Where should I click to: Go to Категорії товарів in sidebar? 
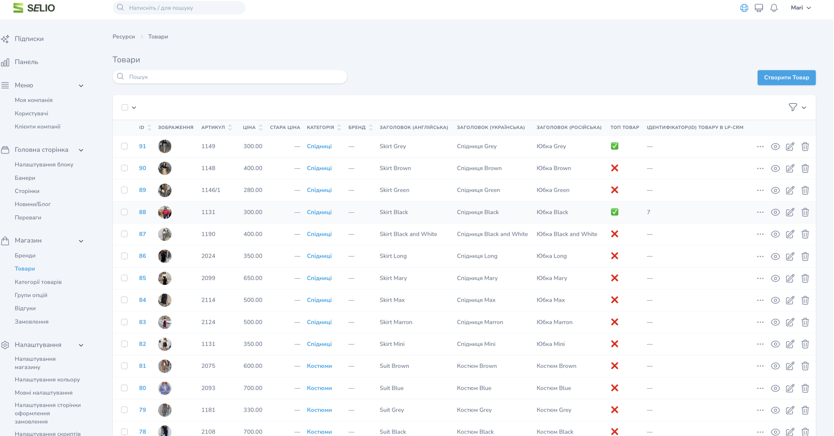(x=38, y=282)
